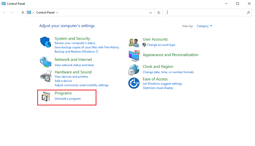Click the Programs disc box icon
The image size is (255, 146).
pos(46,97)
